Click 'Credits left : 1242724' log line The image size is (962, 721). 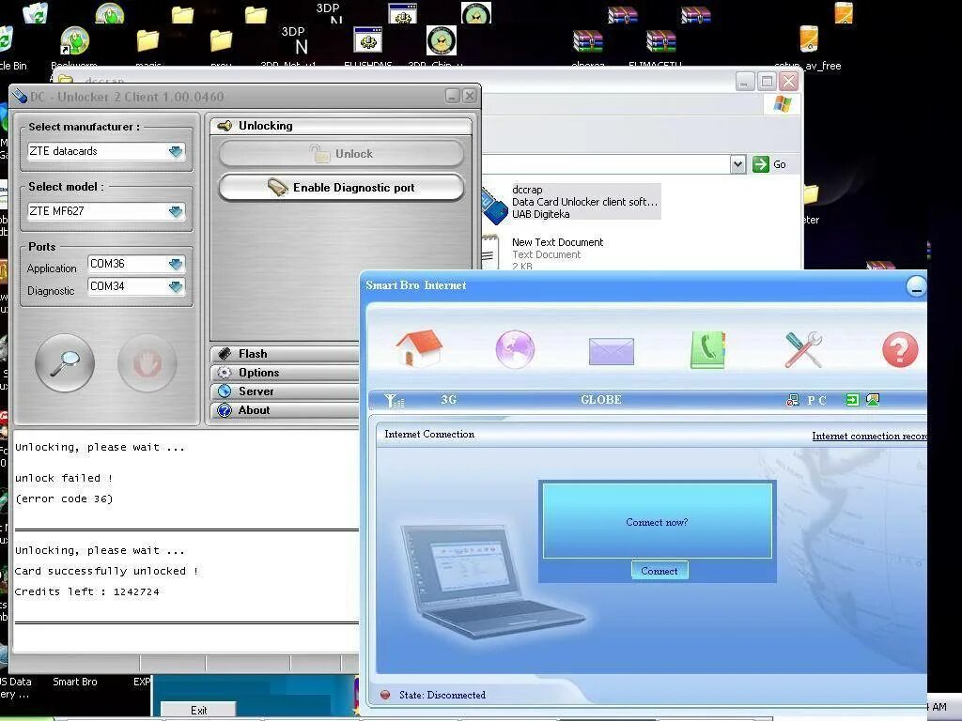86,591
